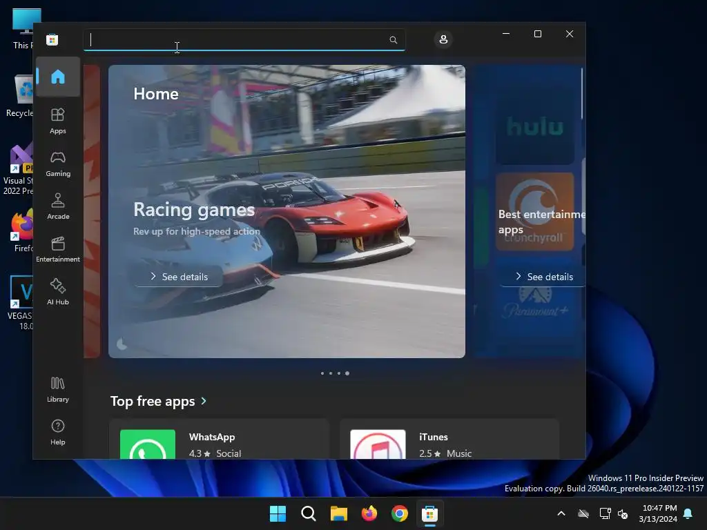Show hidden system tray icons
Viewport: 707px width, 530px height.
(561, 513)
